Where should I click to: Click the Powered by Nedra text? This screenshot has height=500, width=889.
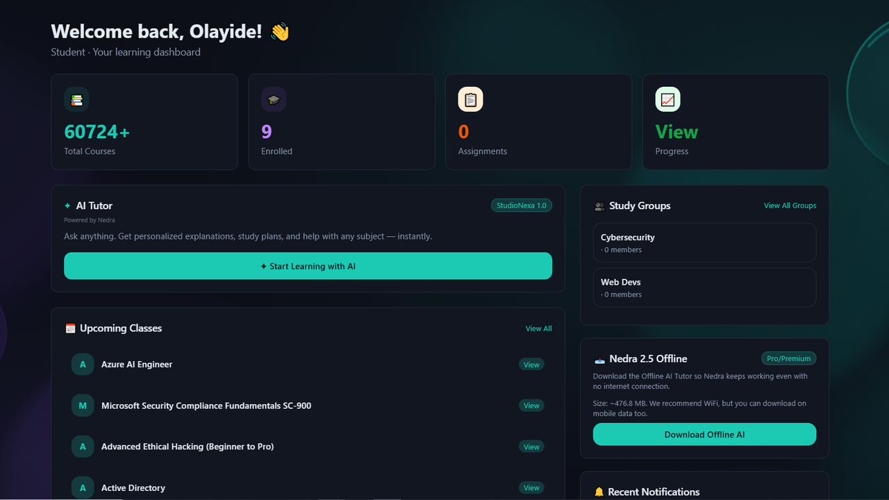pos(90,220)
